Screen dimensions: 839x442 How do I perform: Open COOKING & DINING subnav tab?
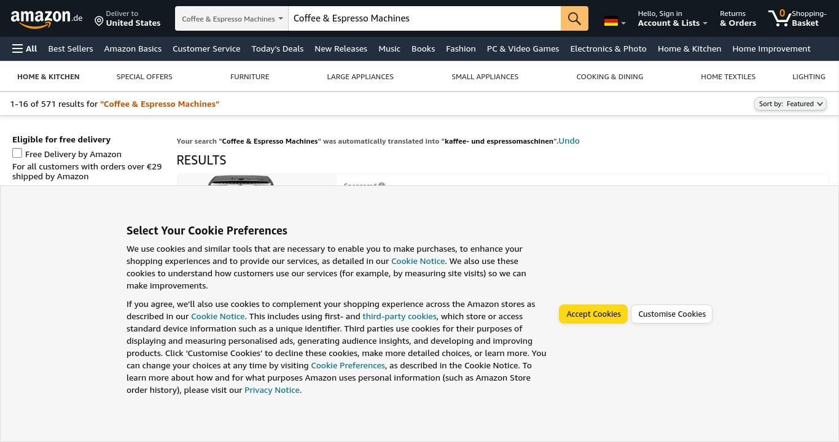point(609,77)
